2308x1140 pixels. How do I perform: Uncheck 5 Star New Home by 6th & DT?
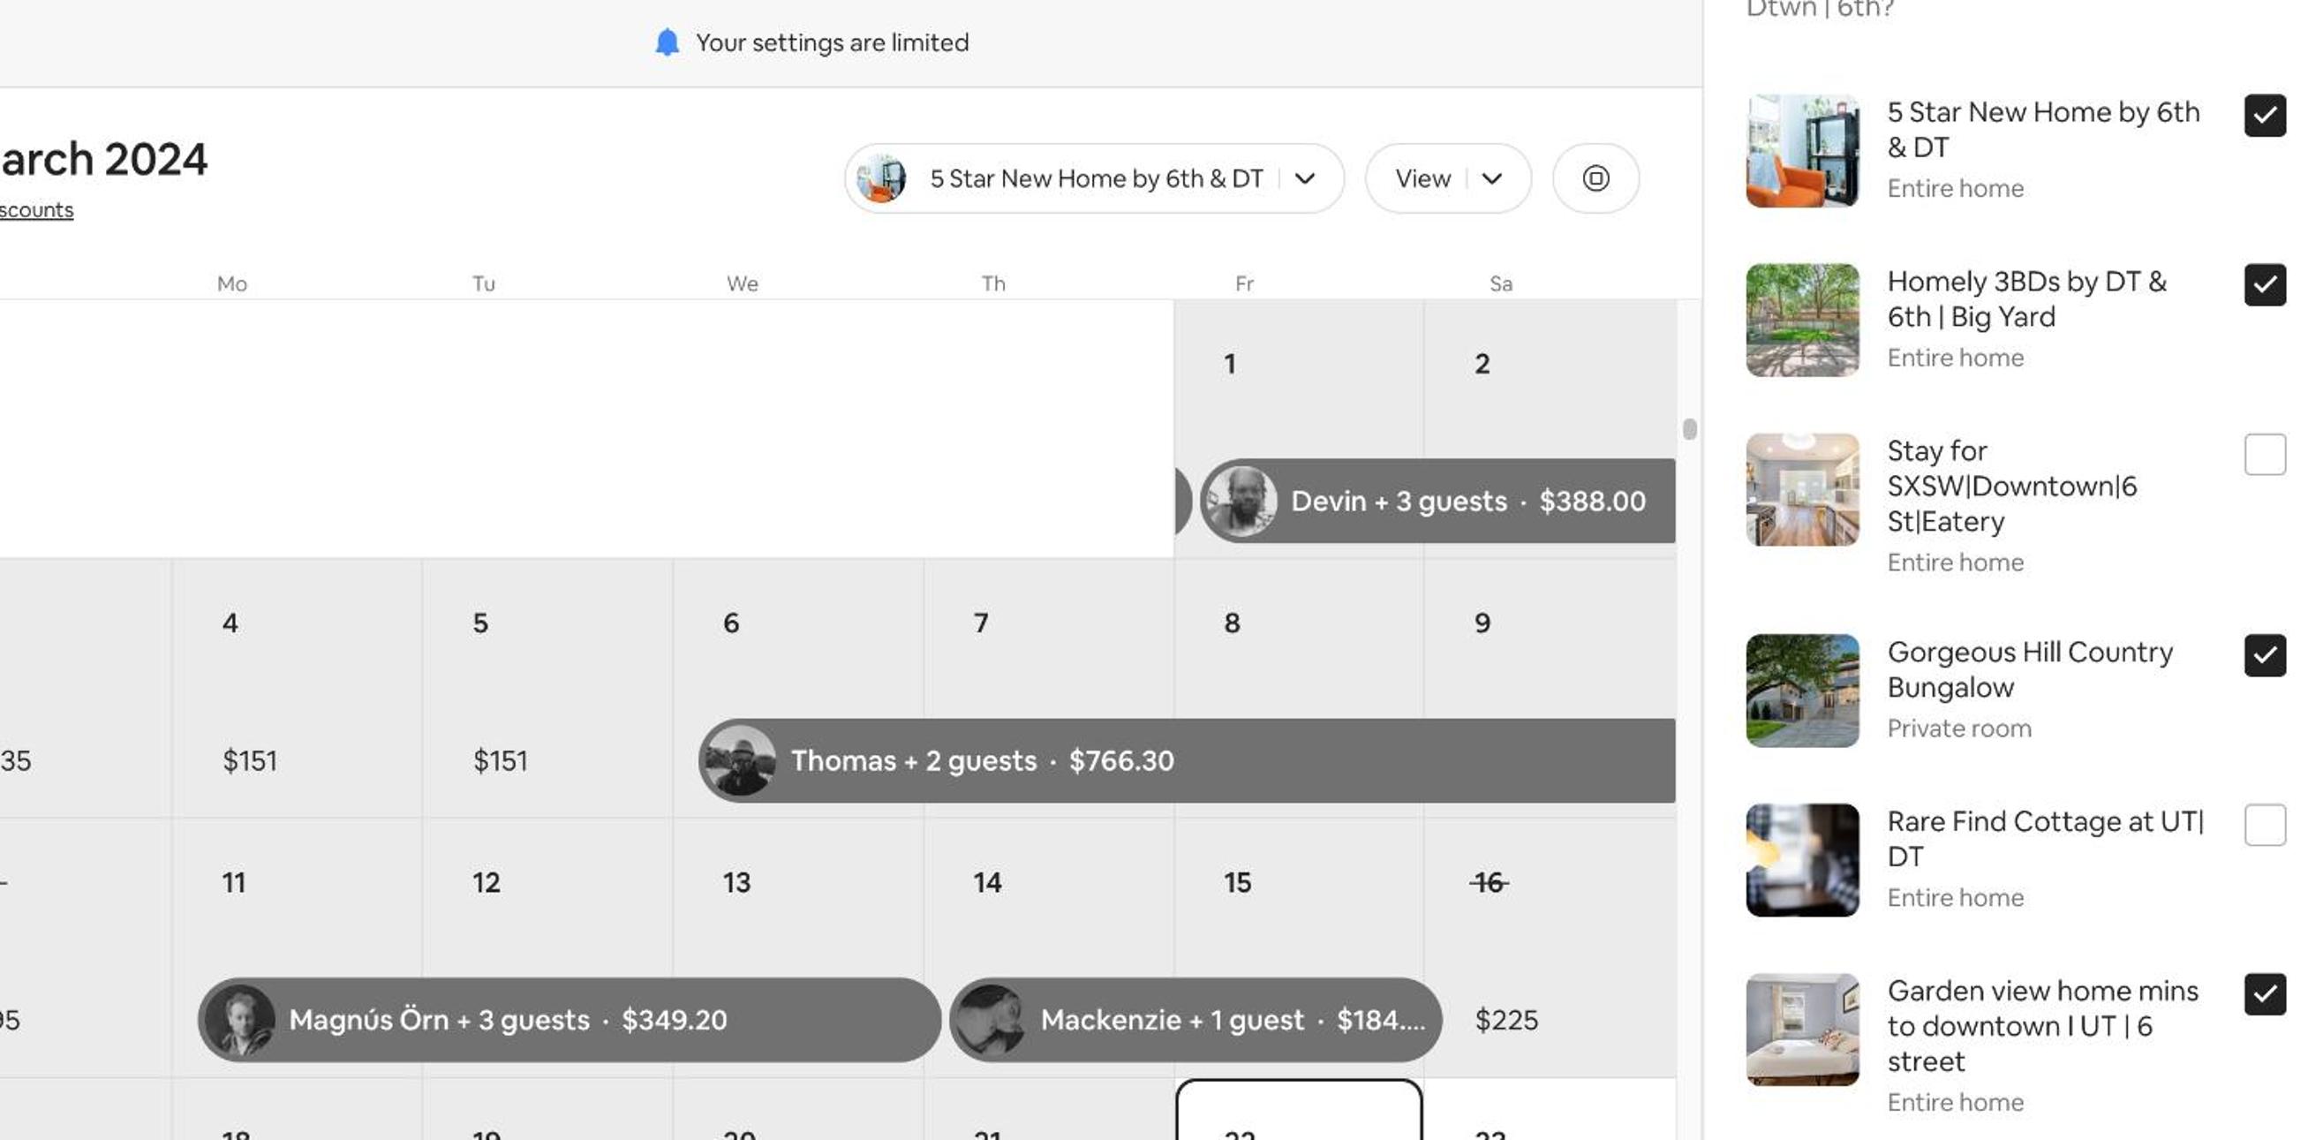(x=2264, y=116)
